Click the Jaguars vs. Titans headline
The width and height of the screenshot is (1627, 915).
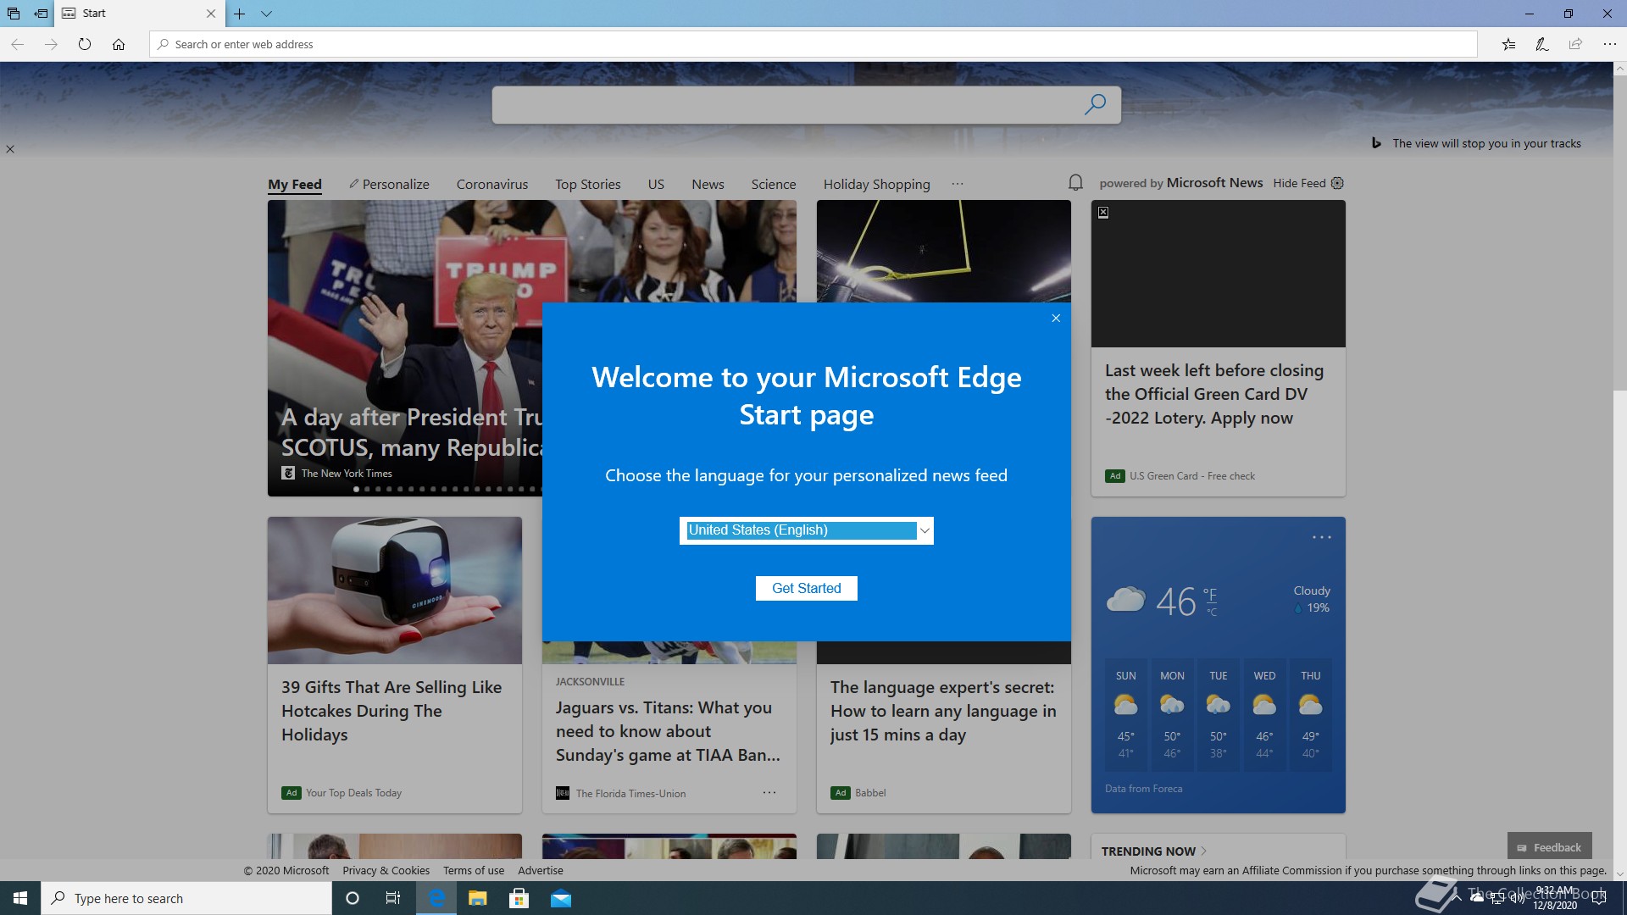click(x=668, y=731)
